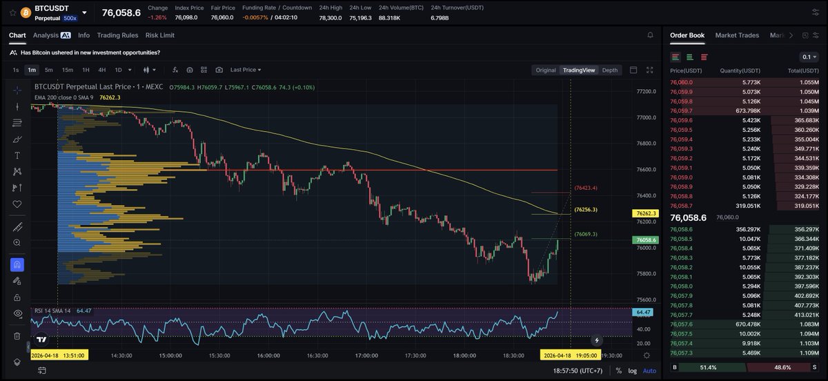The width and height of the screenshot is (828, 381).
Task: Open the indicators fx button
Action: (175, 70)
